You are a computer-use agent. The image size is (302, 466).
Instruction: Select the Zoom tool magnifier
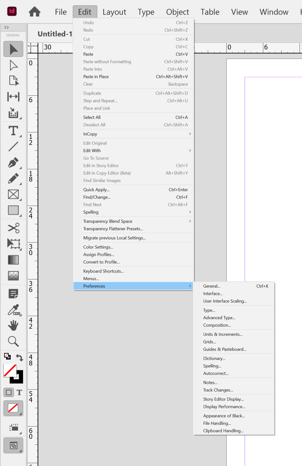(13, 341)
